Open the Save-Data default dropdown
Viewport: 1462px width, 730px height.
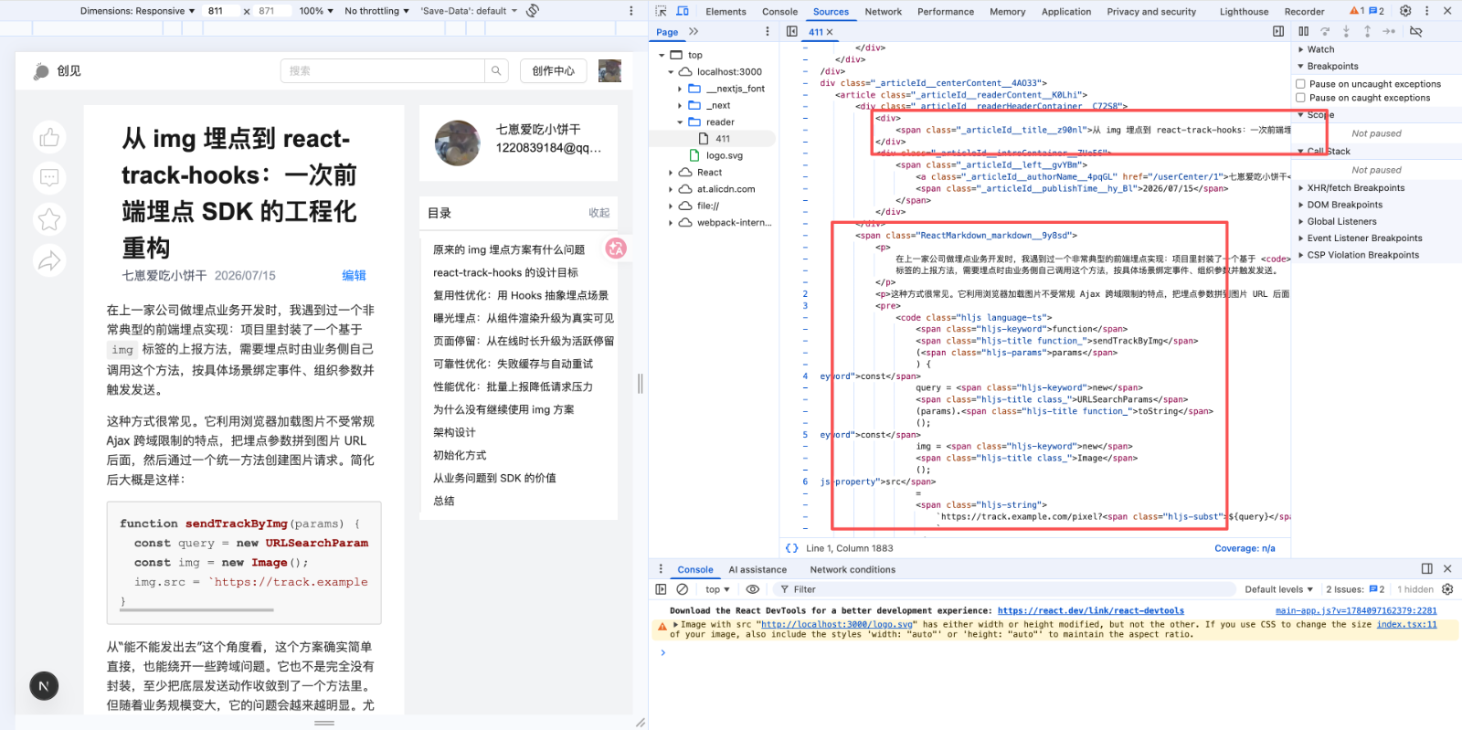click(x=469, y=11)
